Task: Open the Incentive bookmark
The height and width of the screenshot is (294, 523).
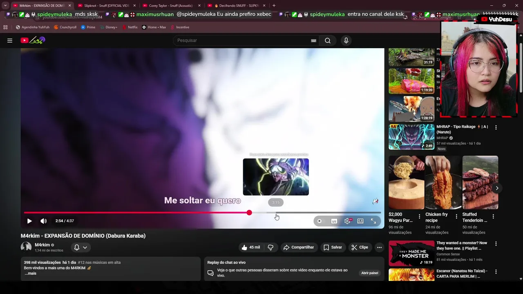Action: click(180, 27)
